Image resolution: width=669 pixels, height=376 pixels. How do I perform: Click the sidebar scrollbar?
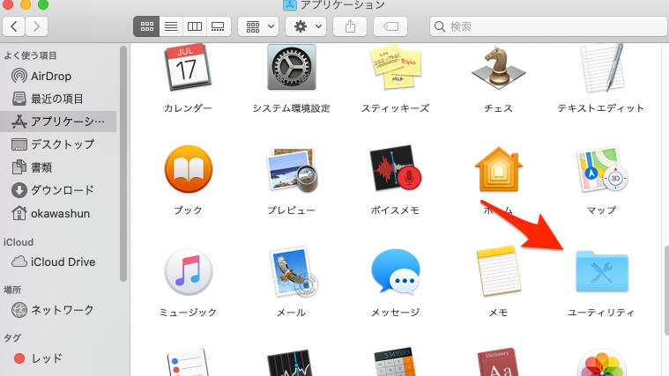coord(123,164)
